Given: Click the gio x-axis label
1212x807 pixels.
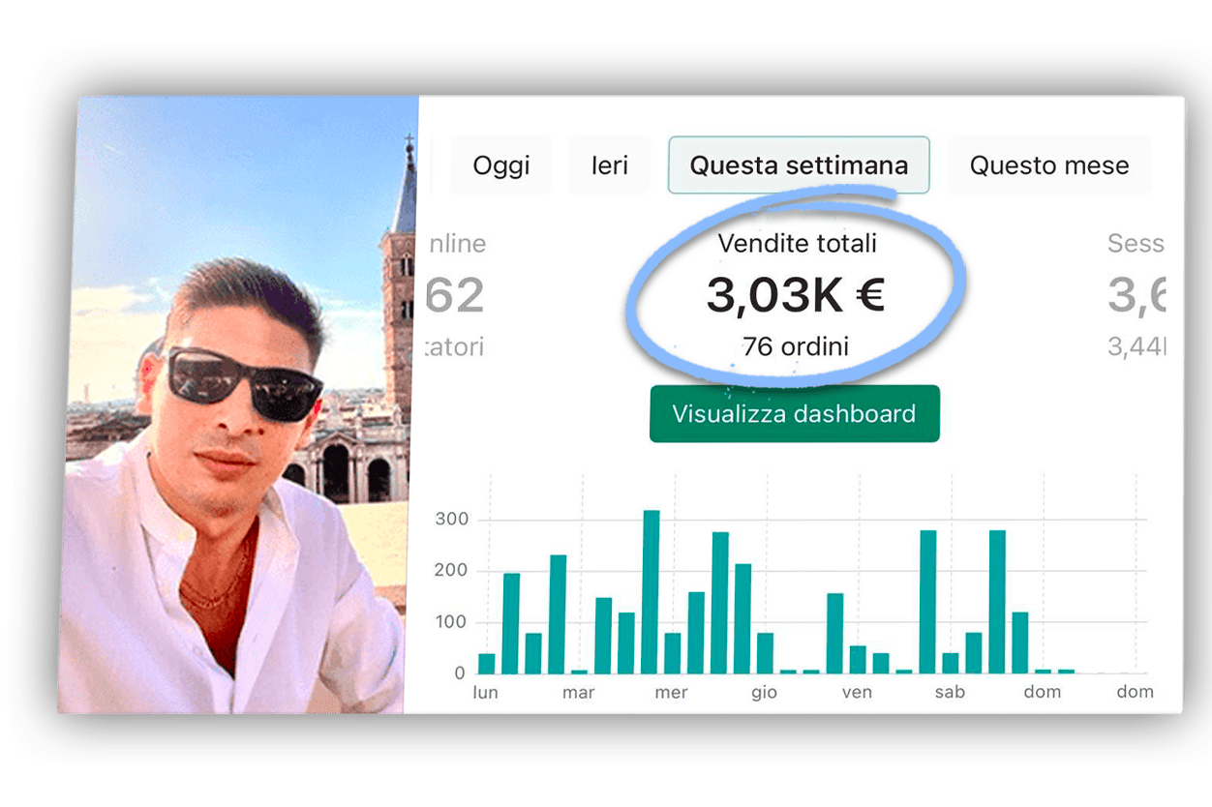Looking at the screenshot, I should (x=764, y=692).
